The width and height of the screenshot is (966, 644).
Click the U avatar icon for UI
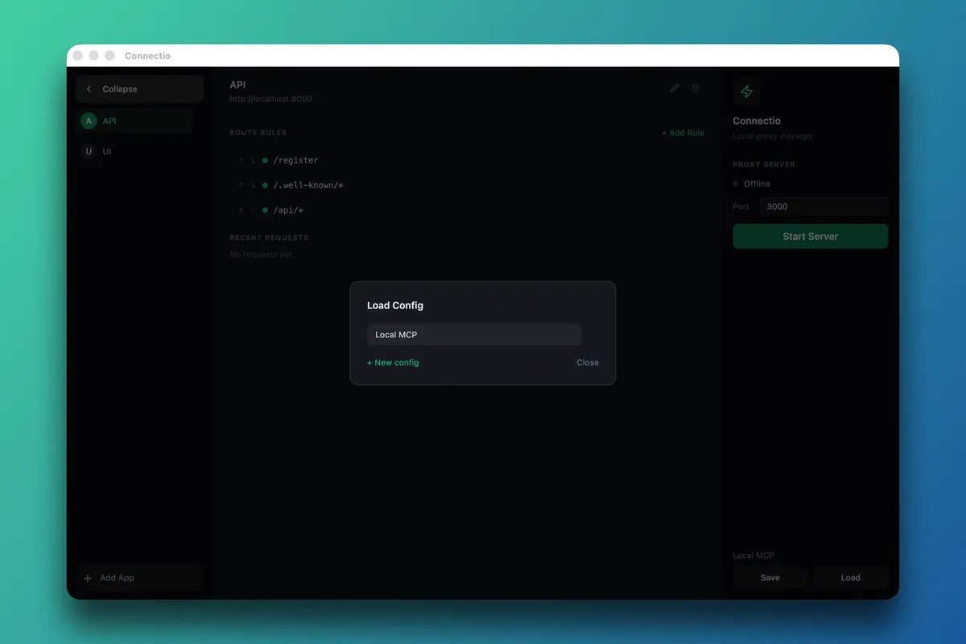(89, 151)
